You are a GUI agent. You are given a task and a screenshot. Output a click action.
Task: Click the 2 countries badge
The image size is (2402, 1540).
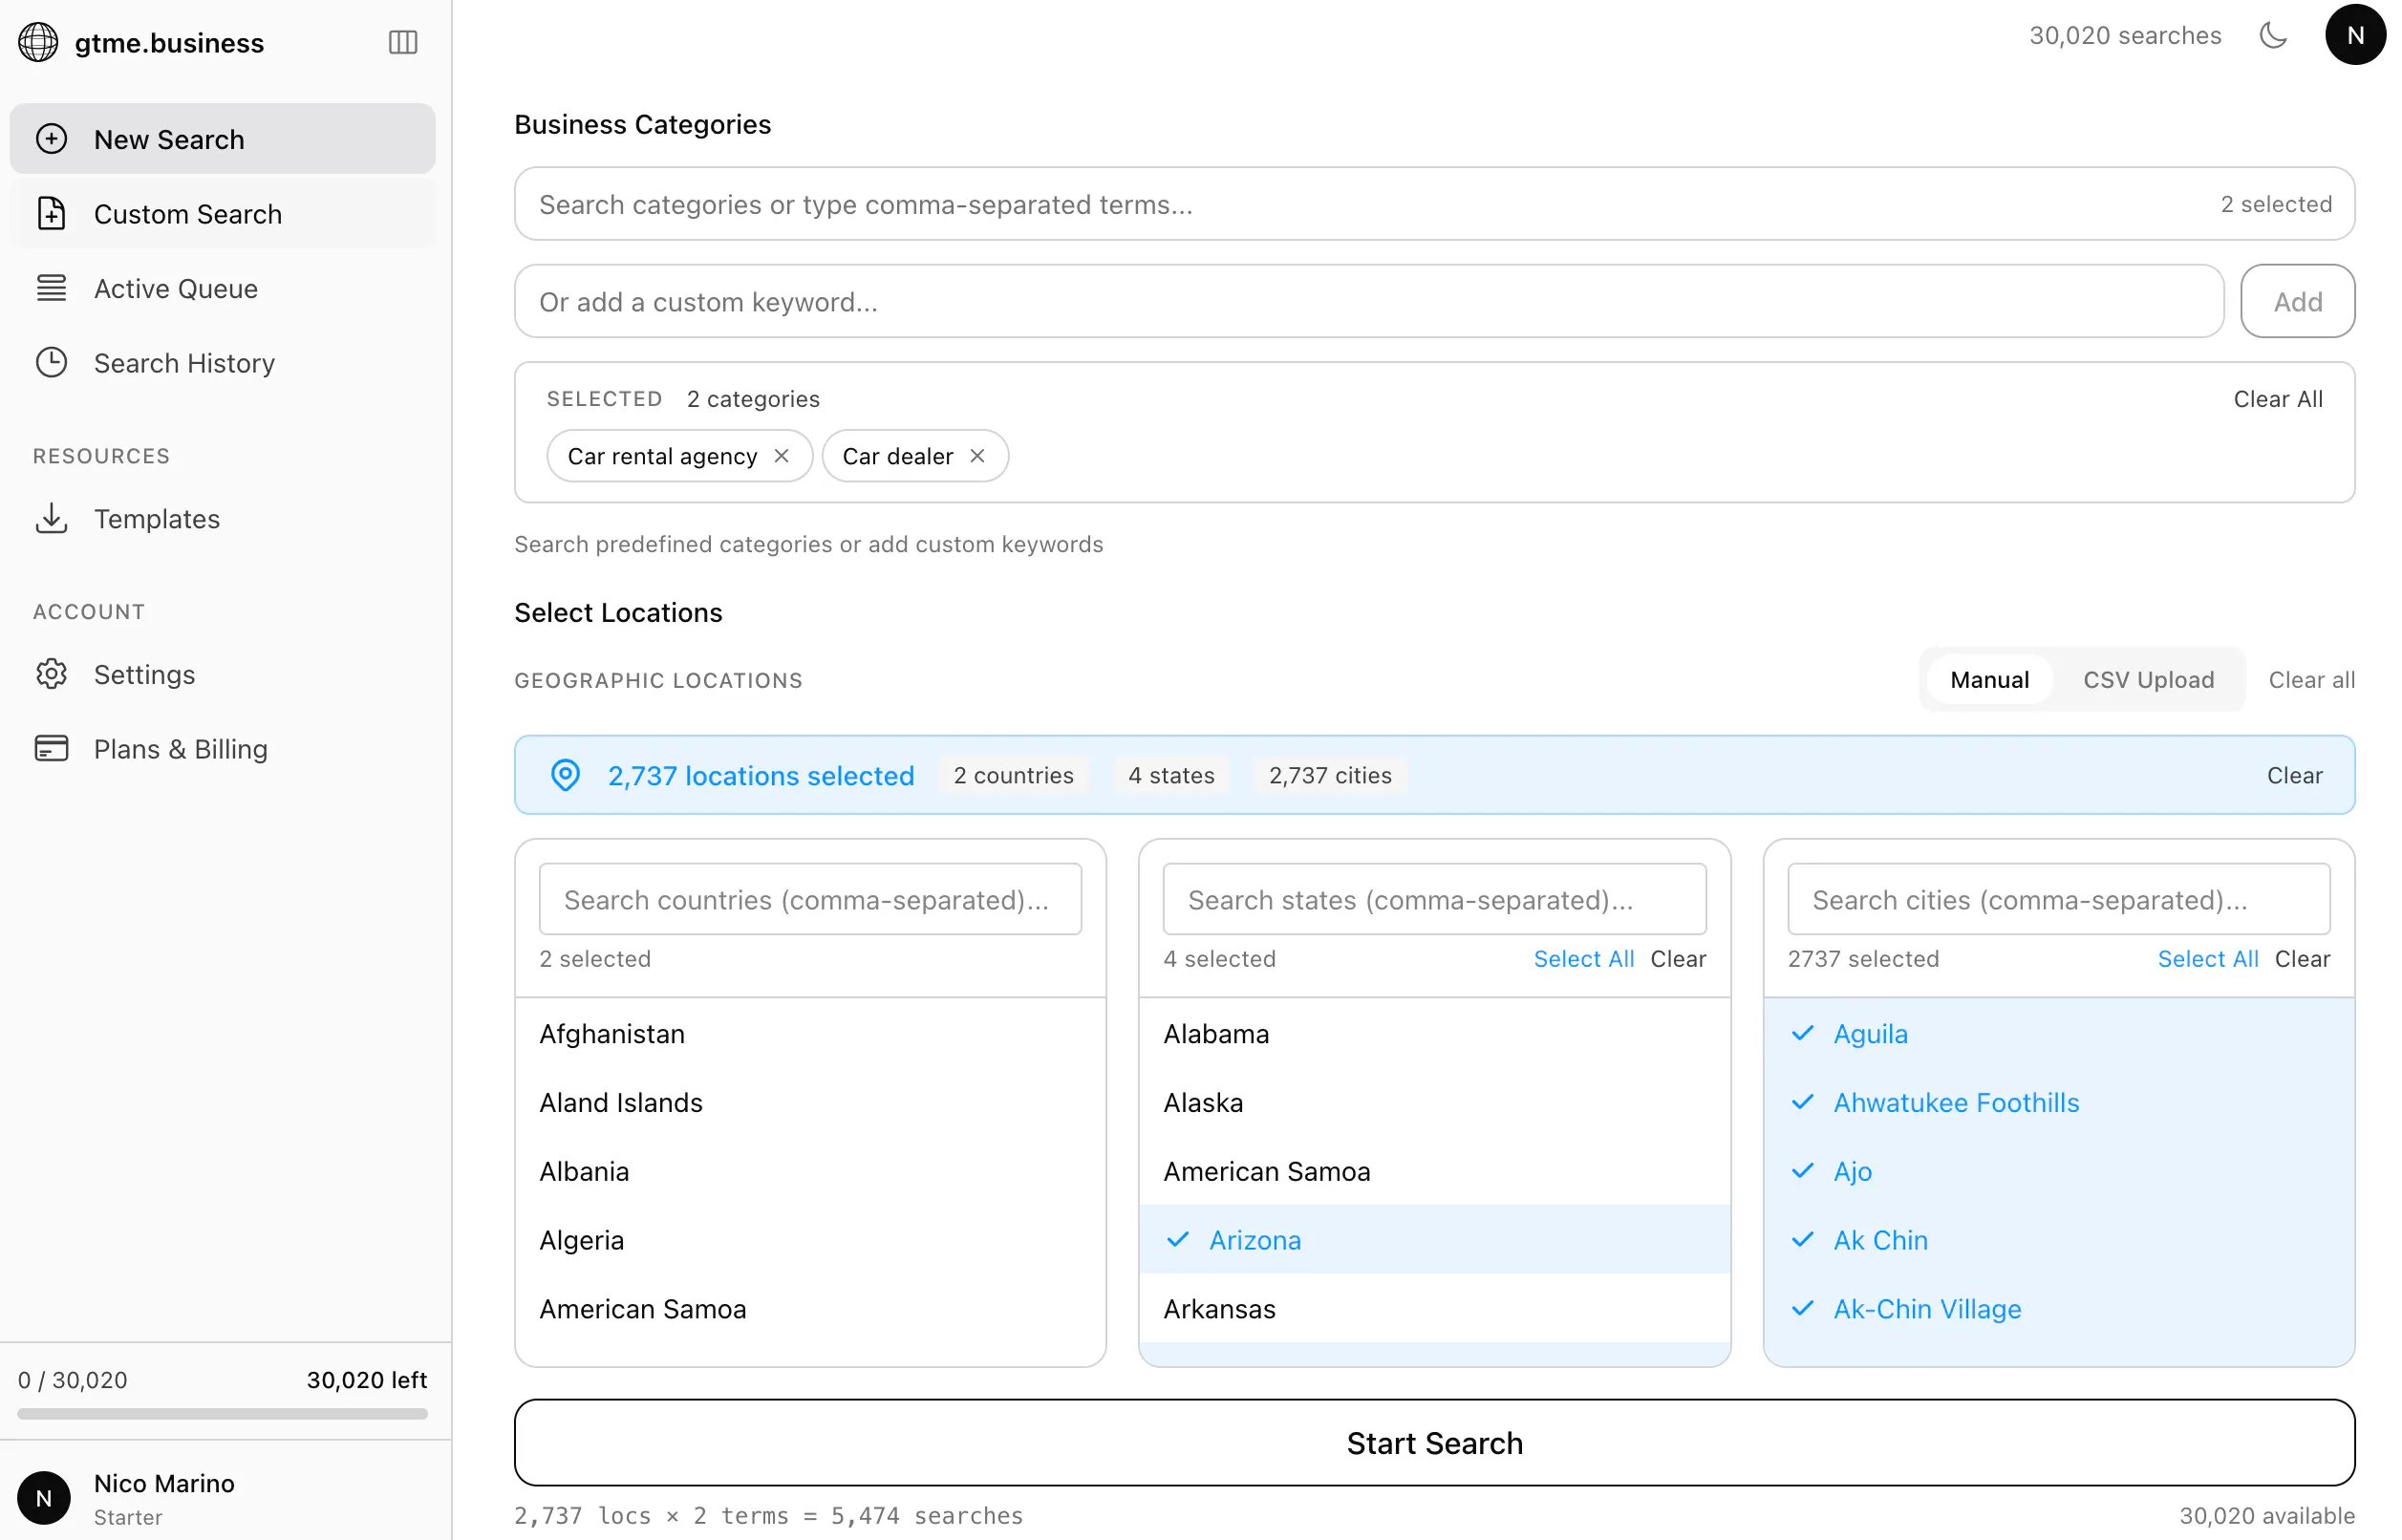[1013, 775]
